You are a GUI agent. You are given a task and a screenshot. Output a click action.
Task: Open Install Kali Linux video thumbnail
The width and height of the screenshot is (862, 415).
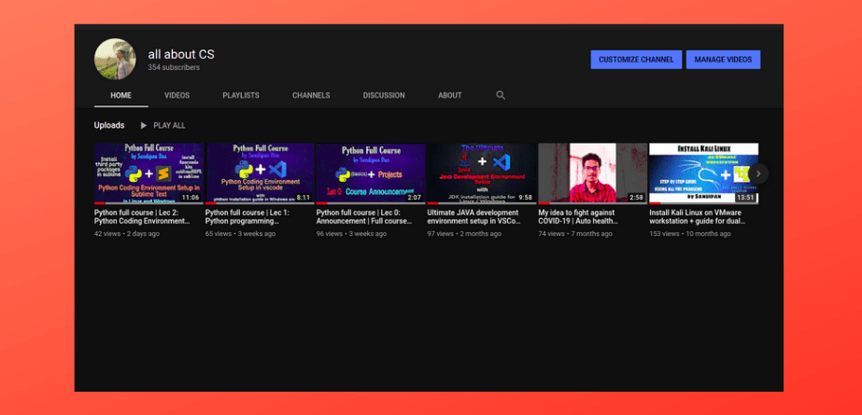tap(703, 173)
